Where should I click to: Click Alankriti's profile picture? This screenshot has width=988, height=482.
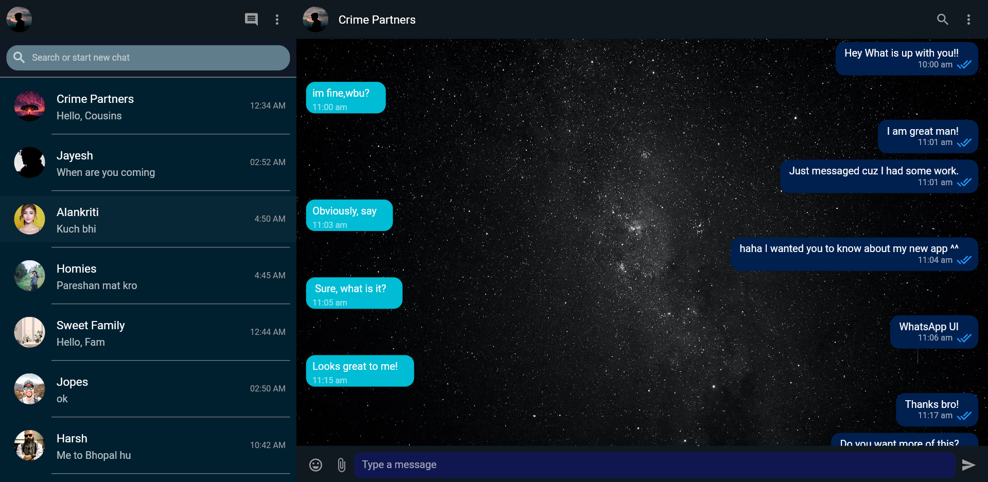pos(29,219)
